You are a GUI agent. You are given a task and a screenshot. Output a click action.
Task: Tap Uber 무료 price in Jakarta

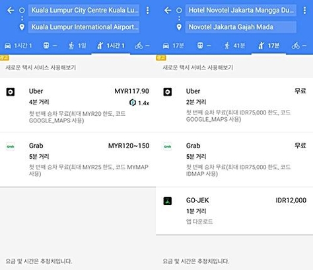[300, 91]
